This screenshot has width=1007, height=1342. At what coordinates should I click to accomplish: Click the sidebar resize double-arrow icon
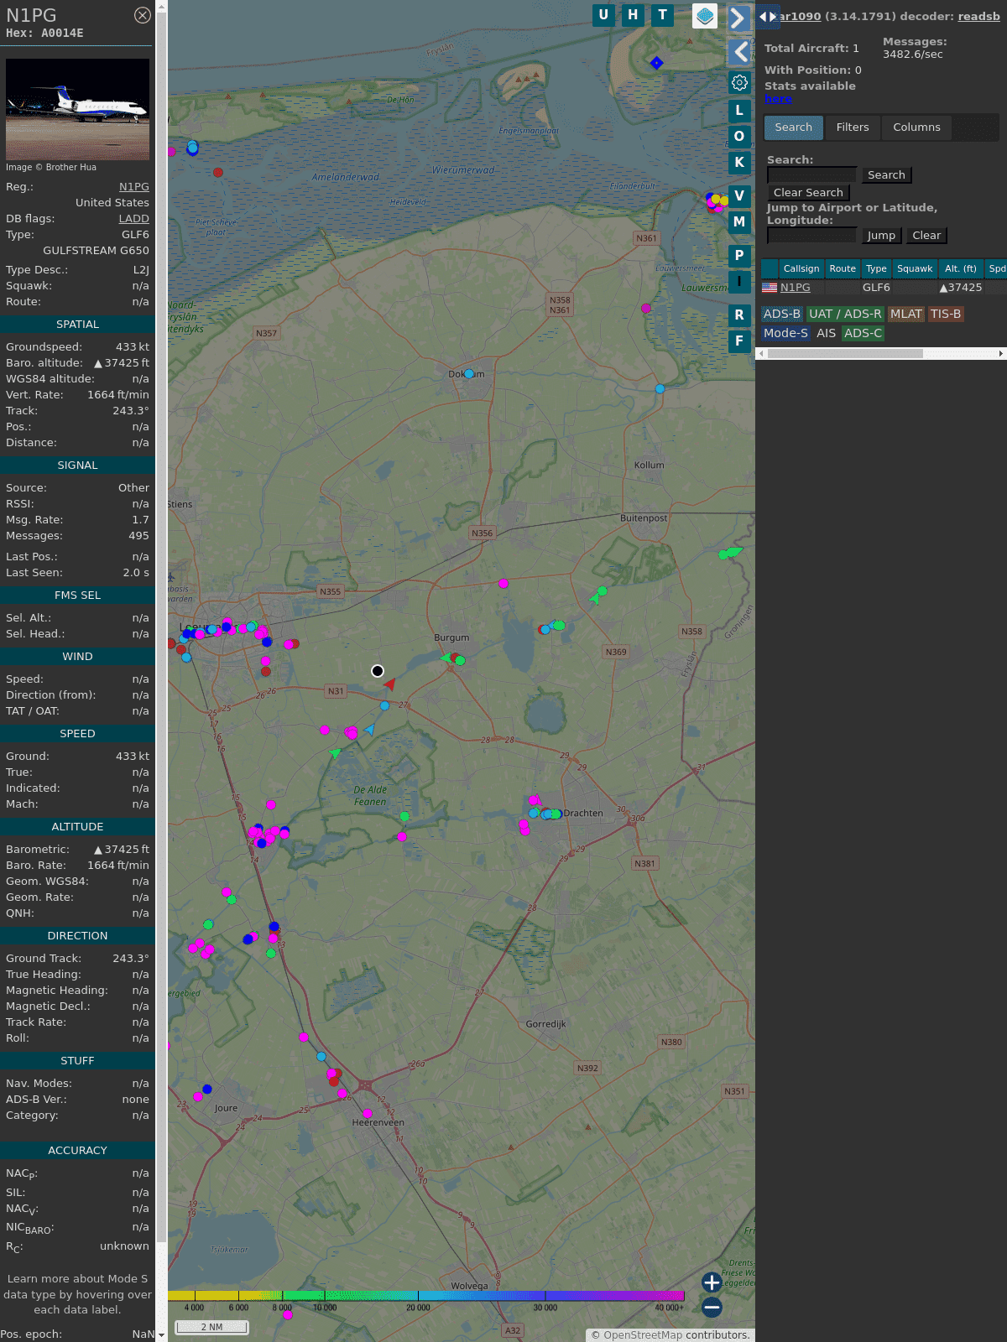click(x=767, y=17)
